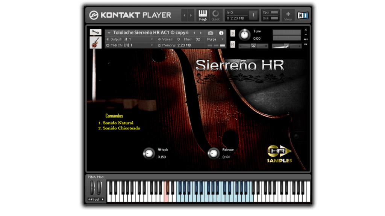The image size is (385, 216).
Task: Click the Attack value 0.150
Action: click(x=162, y=157)
